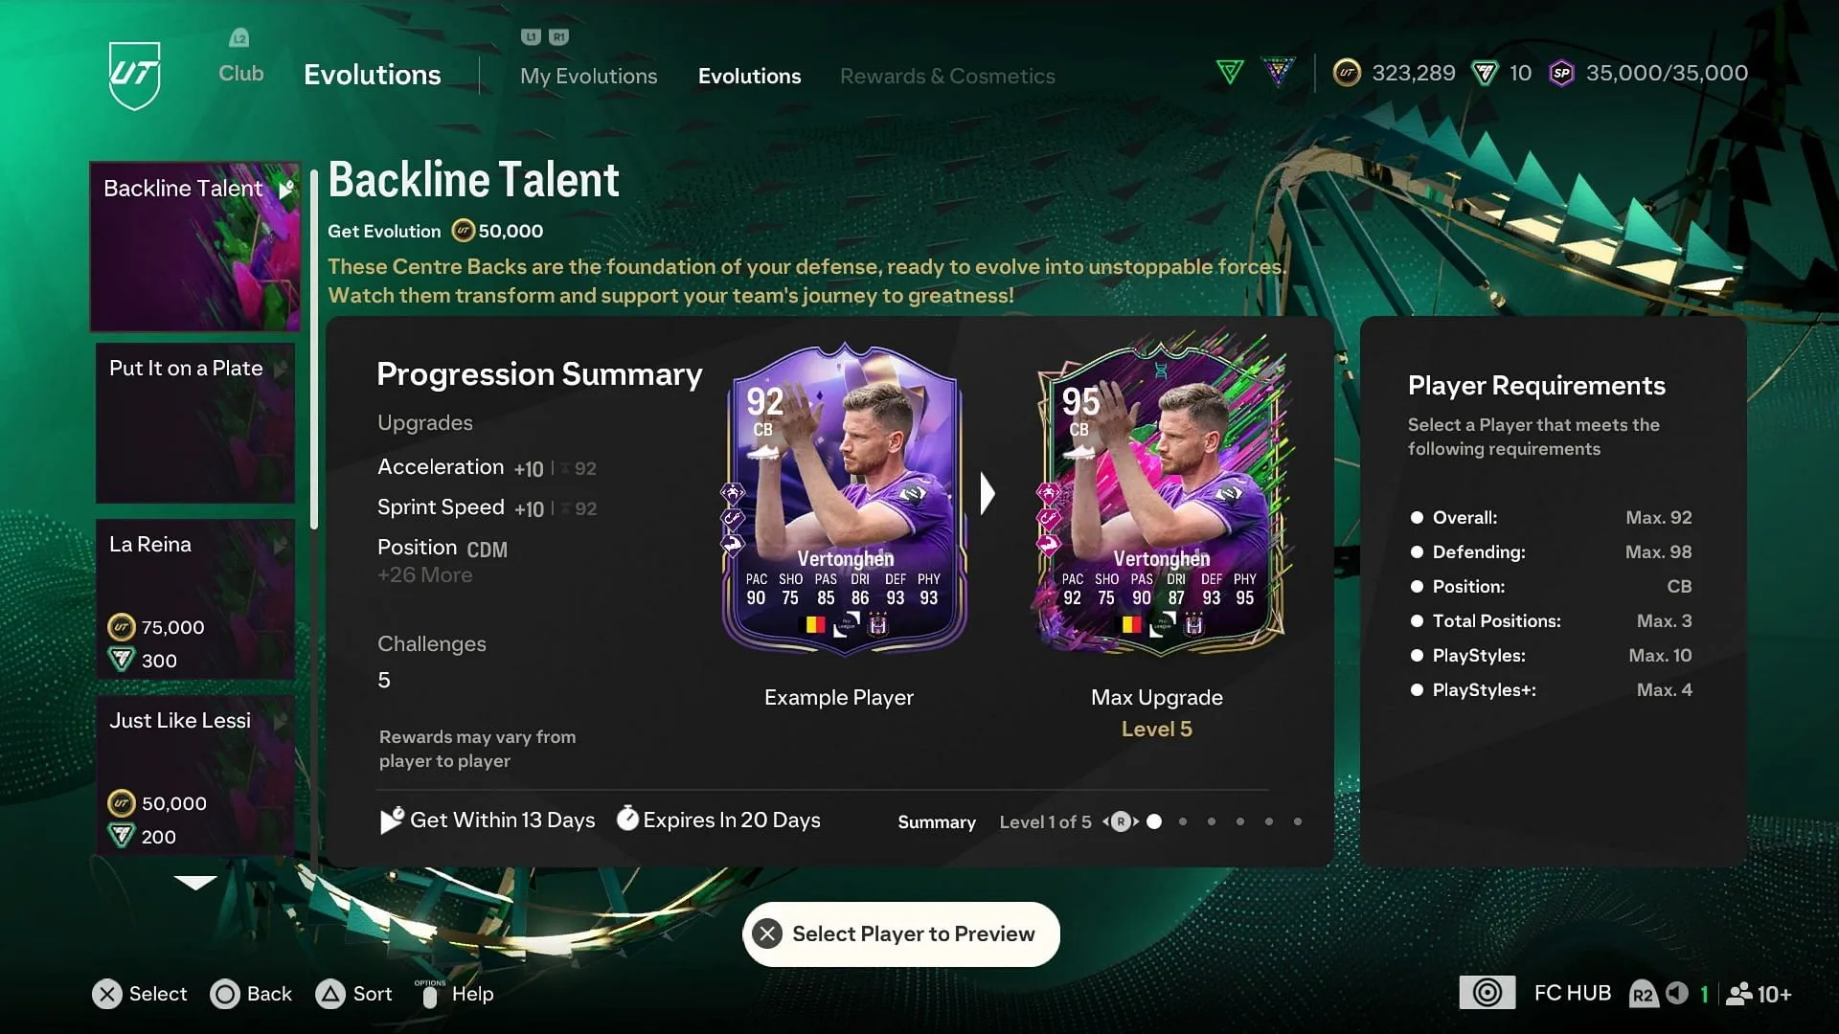Open the purple triangle season icon
The height and width of the screenshot is (1034, 1839).
[x=1278, y=72]
